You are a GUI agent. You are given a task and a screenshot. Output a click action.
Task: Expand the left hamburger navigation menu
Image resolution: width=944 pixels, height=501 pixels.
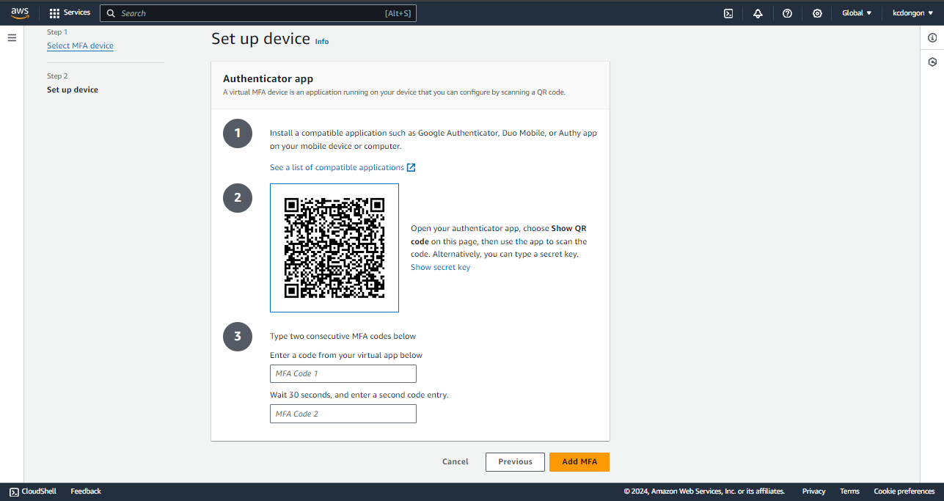12,38
